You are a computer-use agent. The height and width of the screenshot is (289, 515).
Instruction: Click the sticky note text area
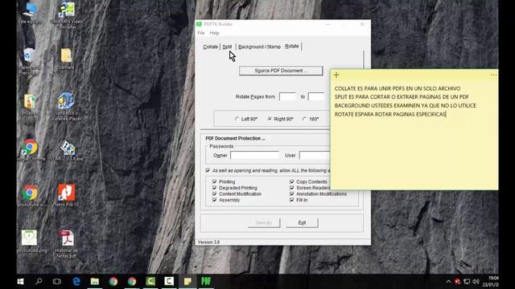tap(414, 134)
